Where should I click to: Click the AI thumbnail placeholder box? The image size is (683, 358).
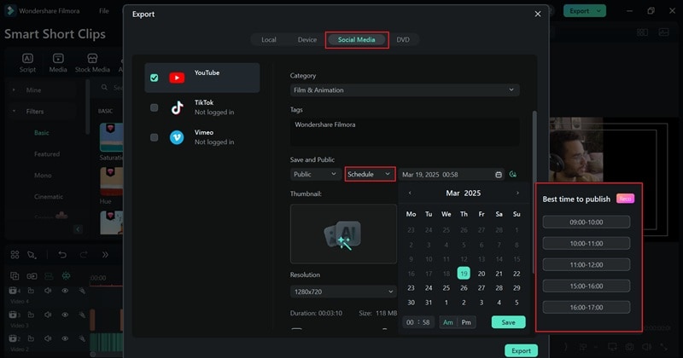(343, 234)
